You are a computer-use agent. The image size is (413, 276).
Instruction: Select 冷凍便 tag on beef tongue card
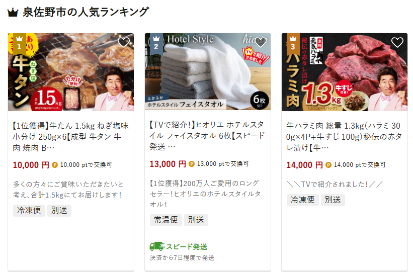[x=29, y=211]
